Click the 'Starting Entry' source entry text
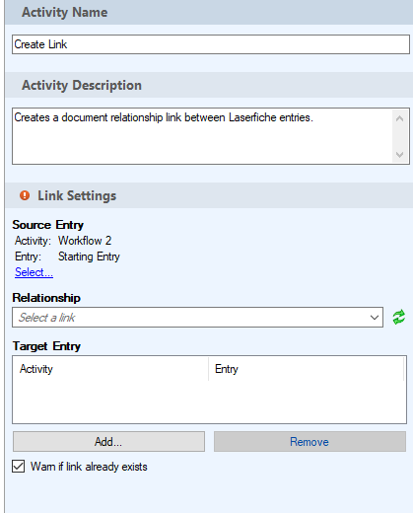 point(89,256)
